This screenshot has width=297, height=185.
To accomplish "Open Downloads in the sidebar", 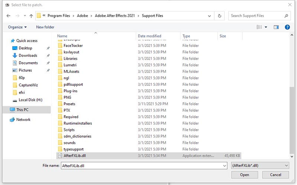I will pyautogui.click(x=28, y=55).
